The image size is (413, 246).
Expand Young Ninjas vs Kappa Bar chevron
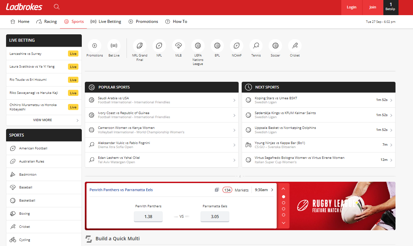(x=391, y=145)
